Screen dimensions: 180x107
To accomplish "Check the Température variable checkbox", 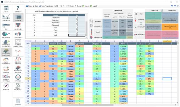I will click(77, 18).
